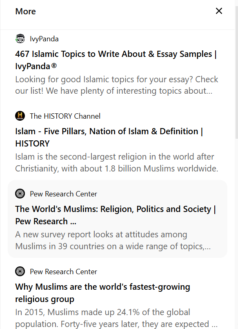This screenshot has height=329, width=238.
Task: Click Pew Research Center name above fastest-growing article
Action: tap(63, 272)
